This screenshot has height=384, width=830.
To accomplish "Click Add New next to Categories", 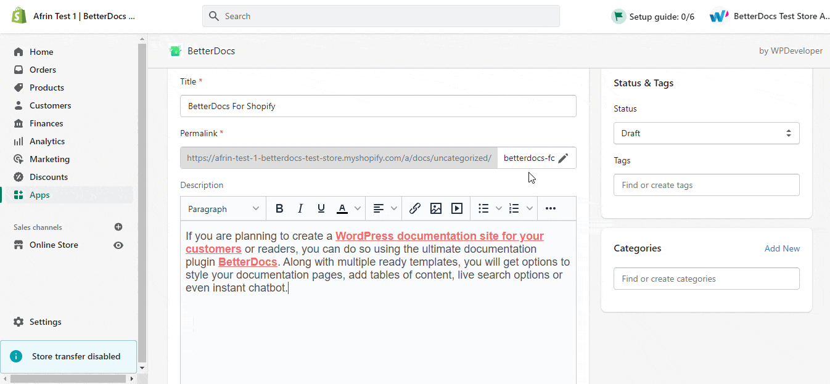I will pos(782,248).
